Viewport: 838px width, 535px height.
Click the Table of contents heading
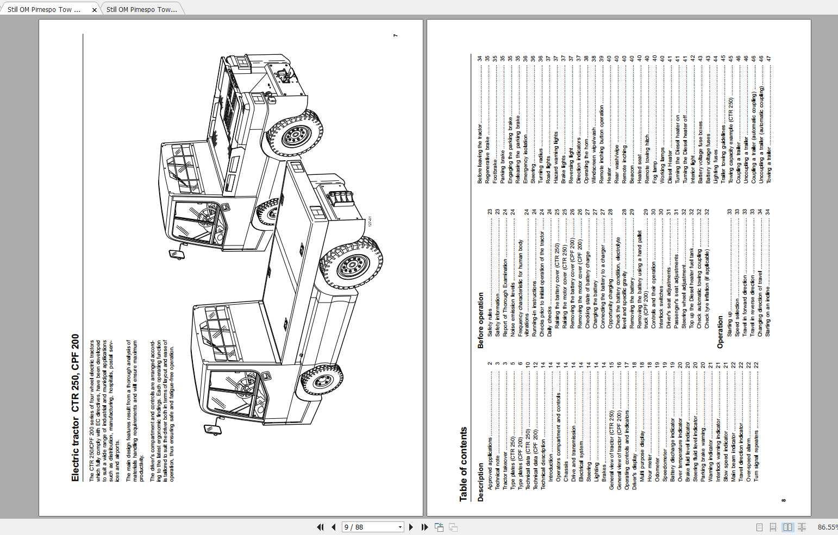[463, 464]
